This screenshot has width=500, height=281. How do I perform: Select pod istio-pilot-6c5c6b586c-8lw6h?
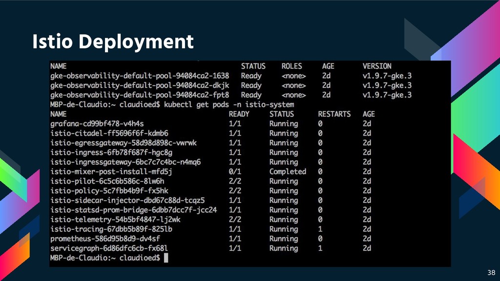107,181
